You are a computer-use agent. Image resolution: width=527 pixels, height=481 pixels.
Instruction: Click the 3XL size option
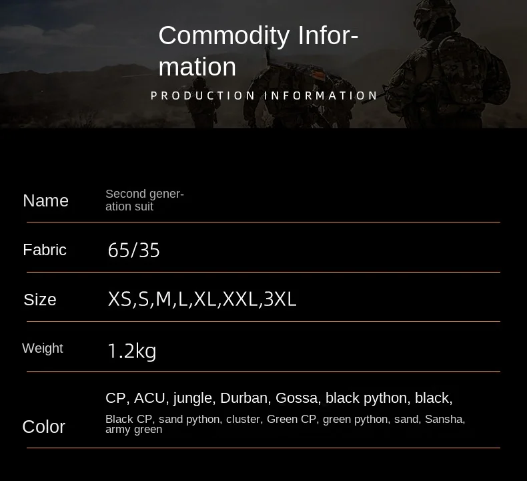click(x=280, y=299)
